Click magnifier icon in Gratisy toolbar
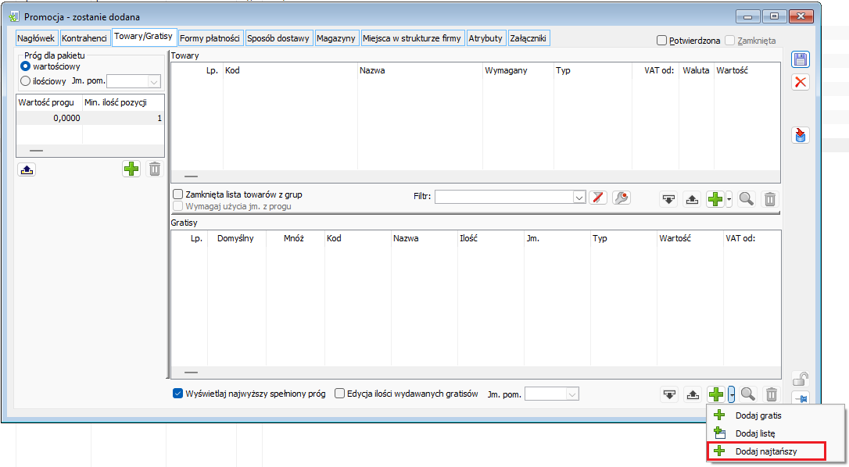The image size is (849, 467). tap(747, 394)
